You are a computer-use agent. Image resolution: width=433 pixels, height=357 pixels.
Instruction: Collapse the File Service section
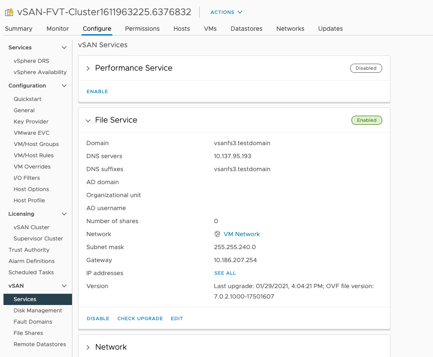click(x=88, y=120)
